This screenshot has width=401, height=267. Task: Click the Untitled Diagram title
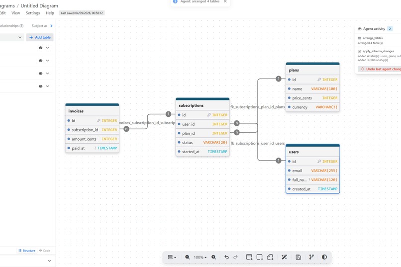(39, 5)
